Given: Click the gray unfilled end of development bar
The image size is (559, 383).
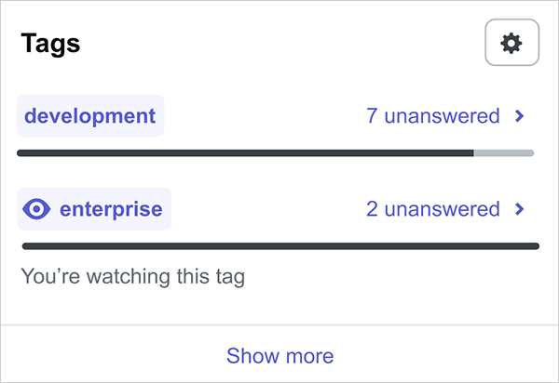Looking at the screenshot, I should 504,152.
